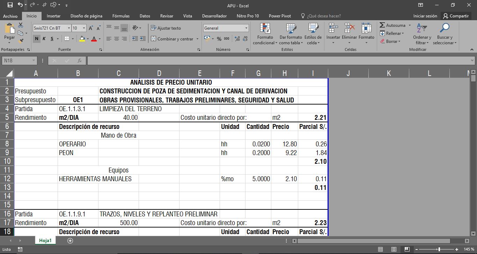Align text right in cell
This screenshot has width=477, height=254.
(x=124, y=39)
